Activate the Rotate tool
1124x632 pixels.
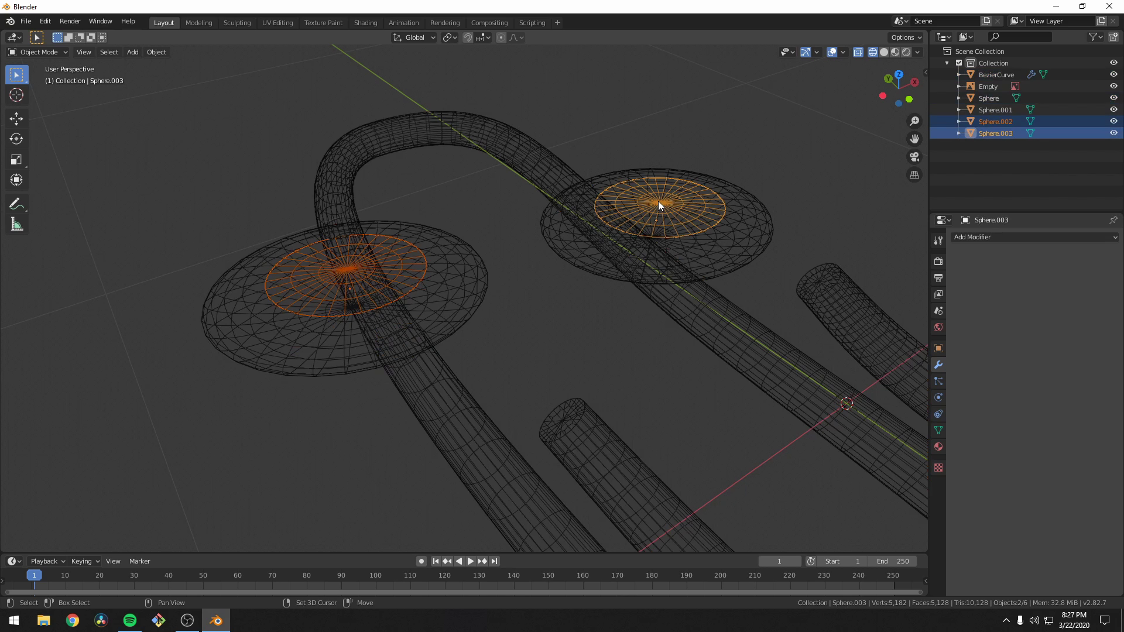click(x=16, y=139)
